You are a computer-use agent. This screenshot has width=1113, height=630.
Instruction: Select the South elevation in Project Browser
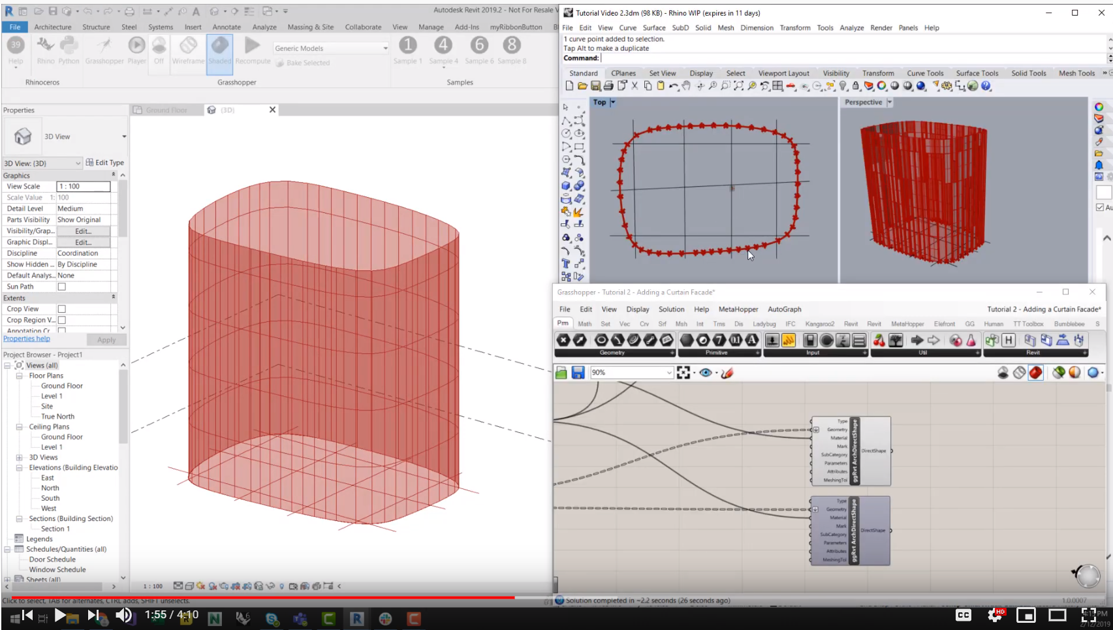pos(50,498)
